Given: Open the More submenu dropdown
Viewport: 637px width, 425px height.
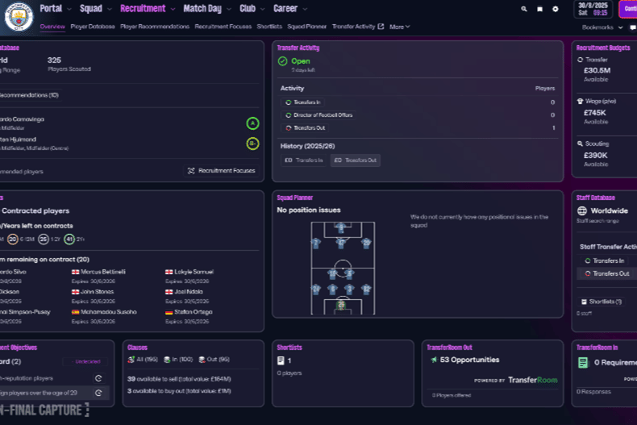Looking at the screenshot, I should click(399, 27).
